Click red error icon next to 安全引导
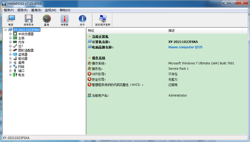The width and height of the screenshot is (250, 142). point(89,79)
